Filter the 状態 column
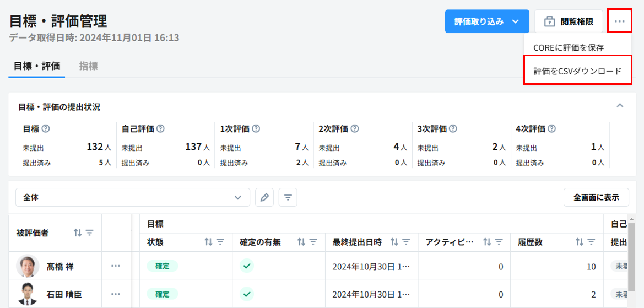Viewport: 644px width, 308px height. (220, 242)
